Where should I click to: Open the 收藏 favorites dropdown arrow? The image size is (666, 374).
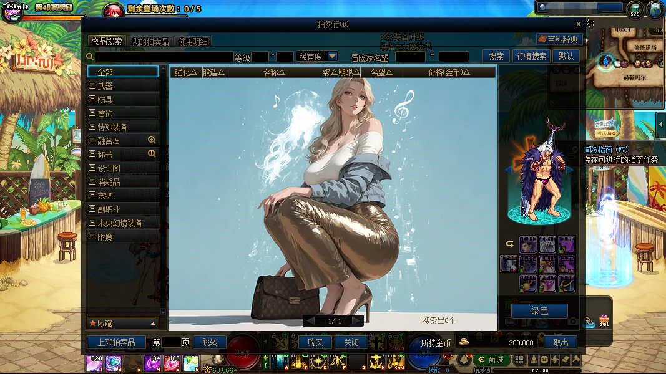click(x=153, y=324)
